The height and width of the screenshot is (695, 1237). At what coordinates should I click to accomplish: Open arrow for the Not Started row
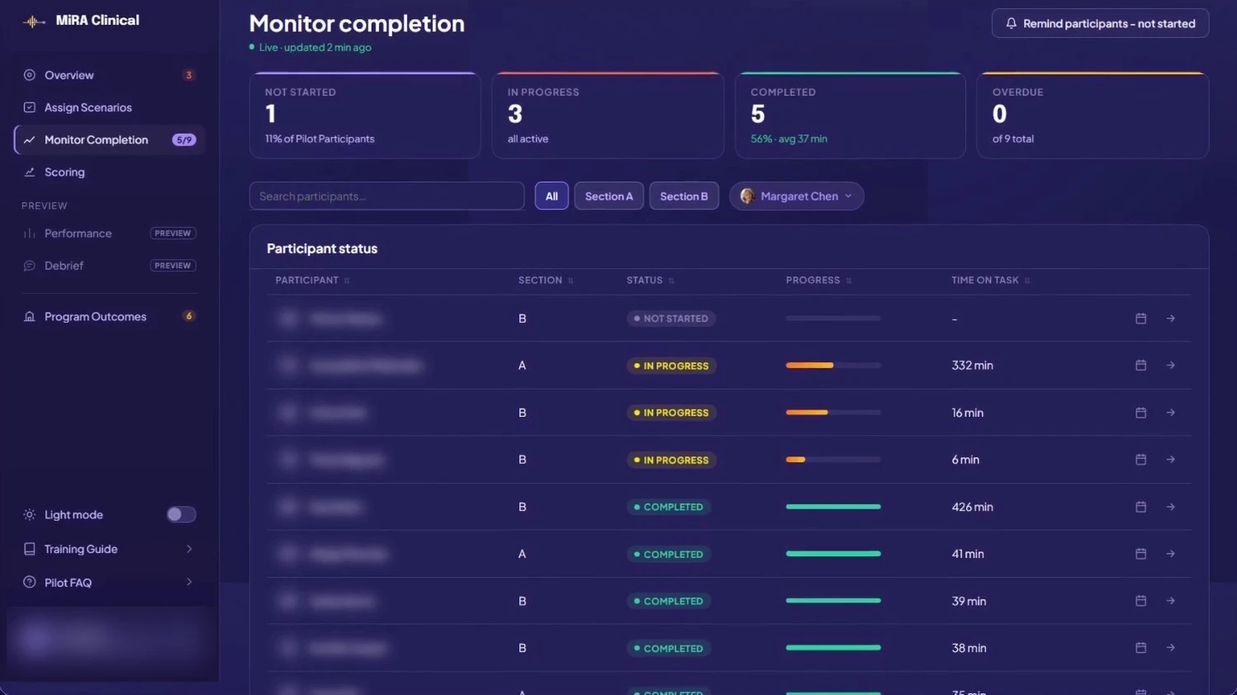click(x=1170, y=318)
